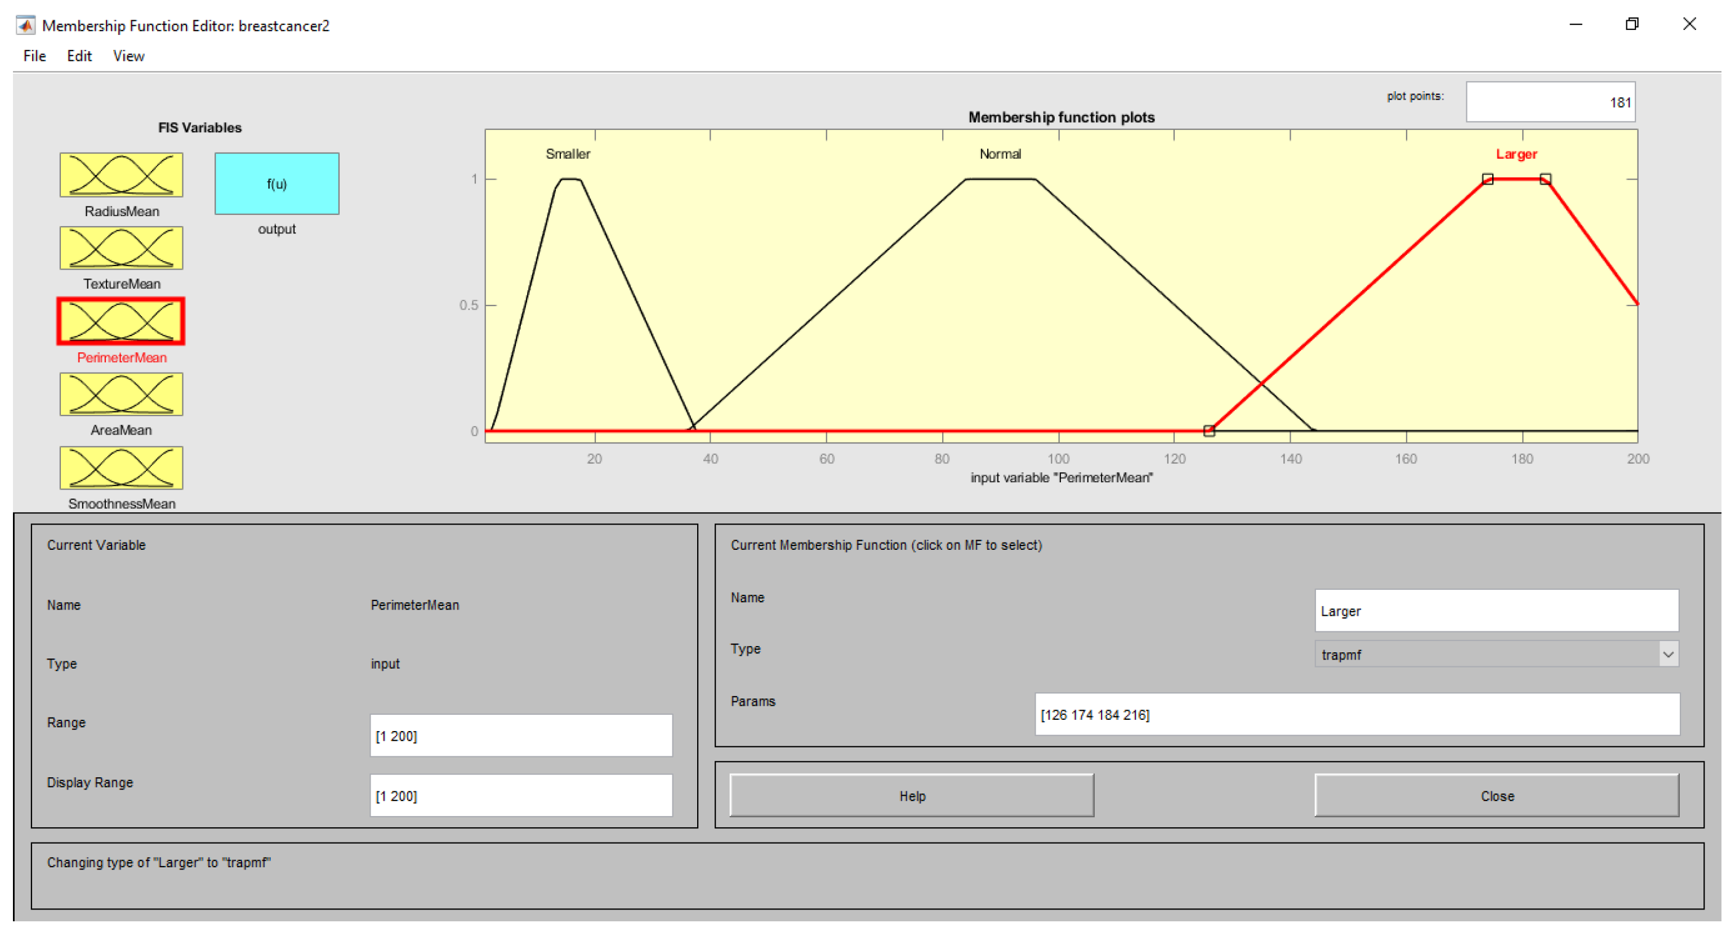The height and width of the screenshot is (941, 1735).
Task: Click the Params field with [126 174 184 216]
Action: click(x=1357, y=715)
